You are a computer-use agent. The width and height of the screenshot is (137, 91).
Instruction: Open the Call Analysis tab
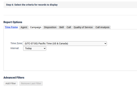[x=102, y=27]
